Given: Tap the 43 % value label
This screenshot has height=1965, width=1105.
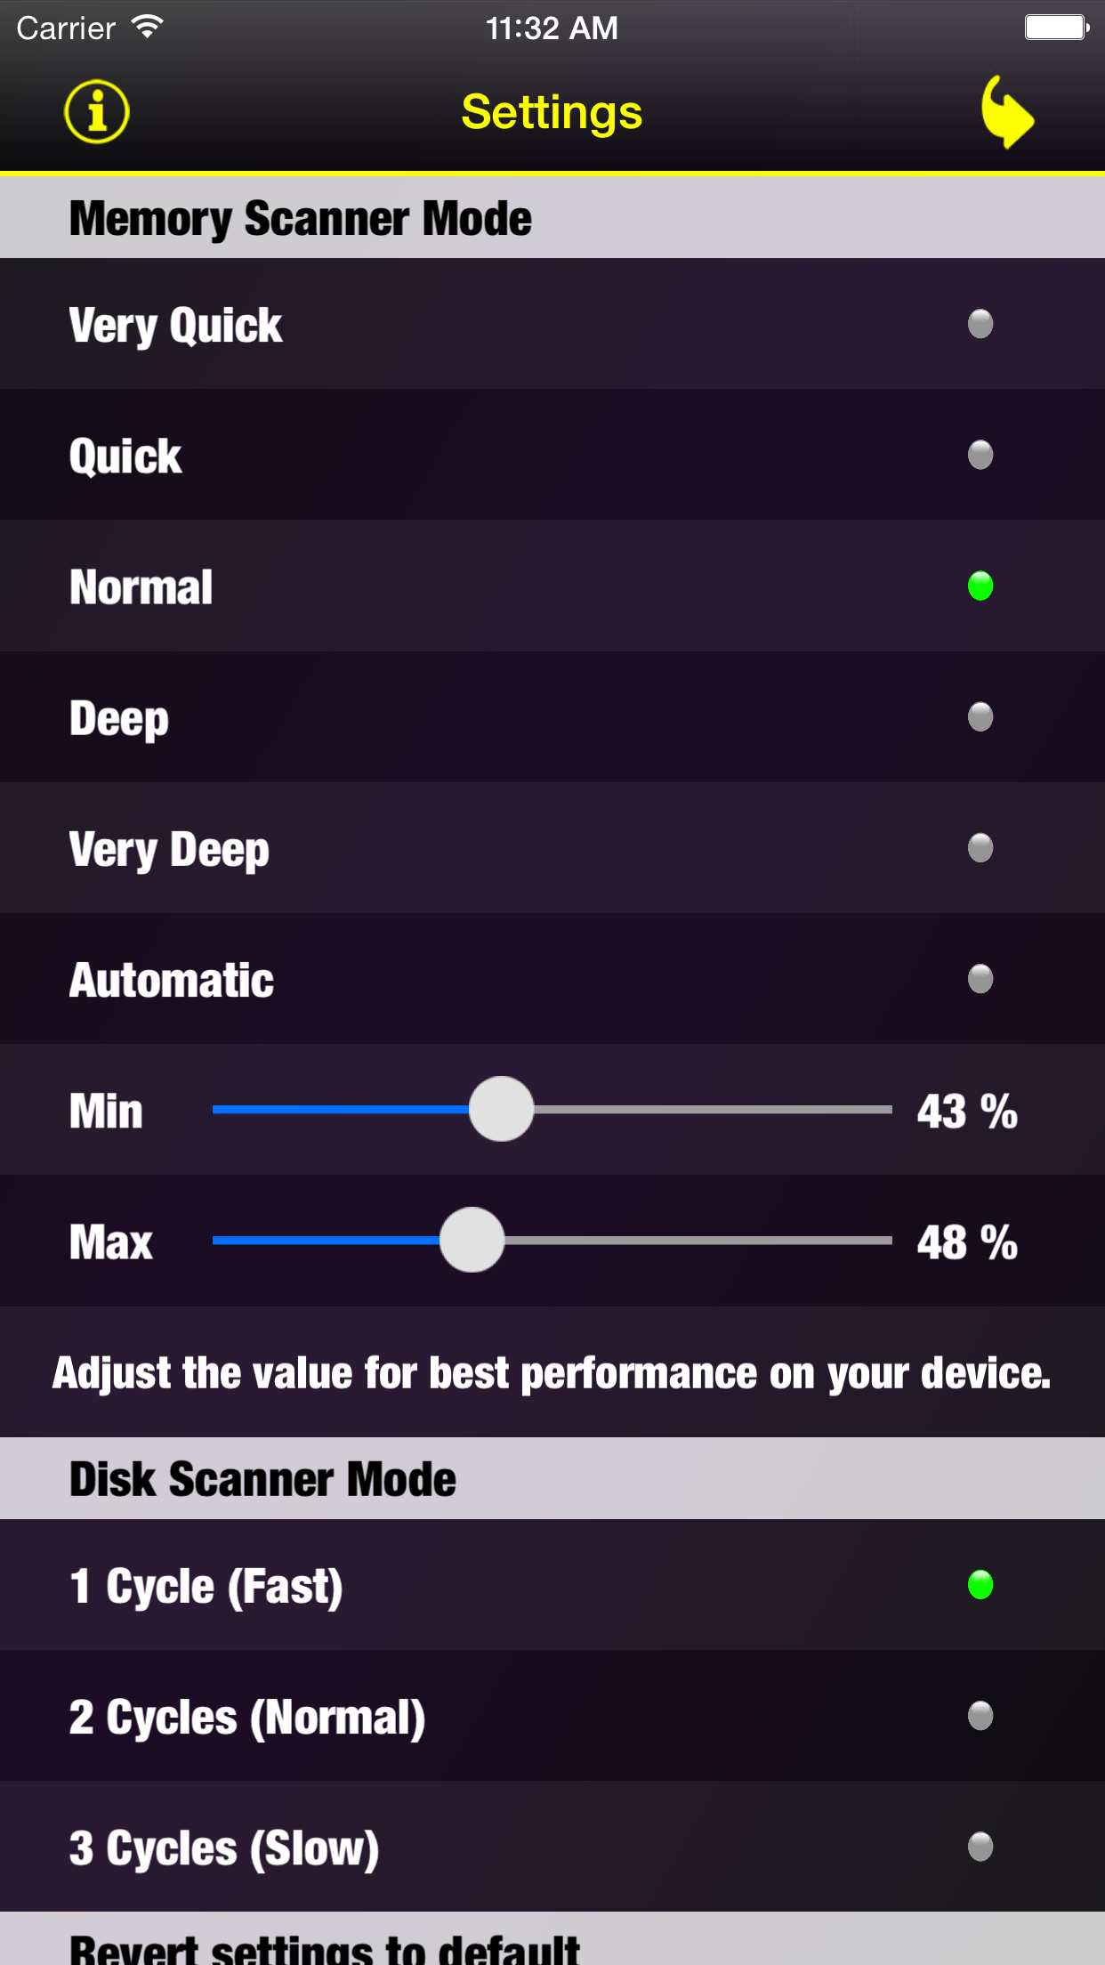Looking at the screenshot, I should (966, 1110).
